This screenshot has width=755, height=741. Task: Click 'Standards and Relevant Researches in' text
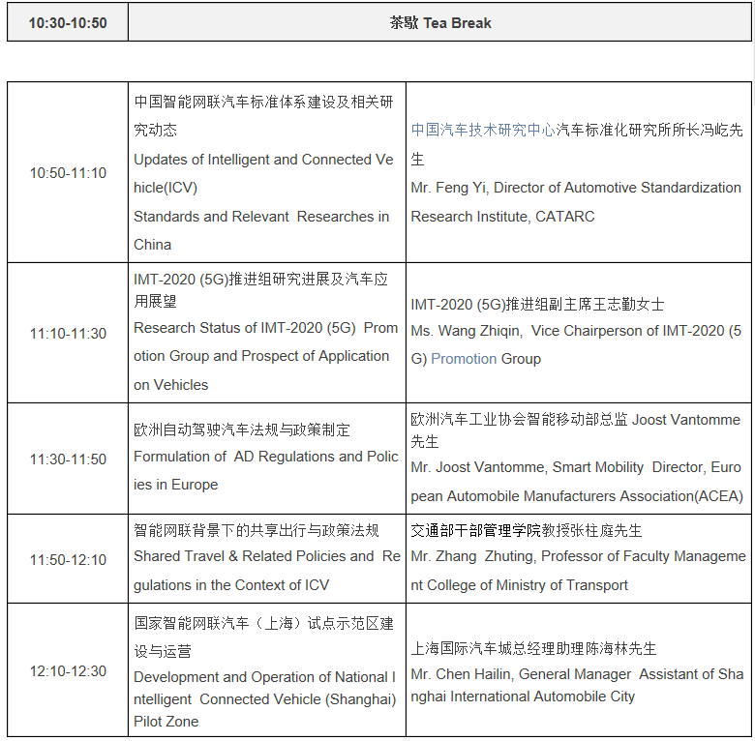261,217
